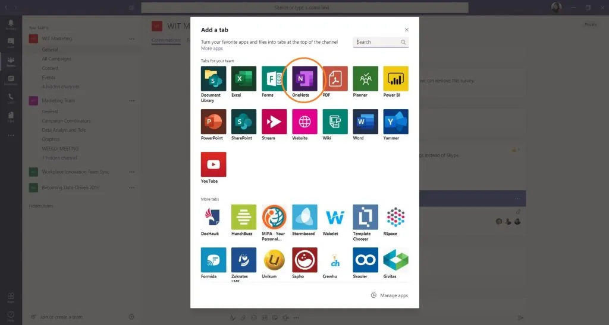Open Help in the left sidebar

pyautogui.click(x=11, y=316)
